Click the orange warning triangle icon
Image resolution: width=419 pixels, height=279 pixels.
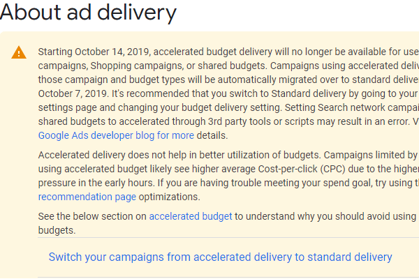point(20,52)
